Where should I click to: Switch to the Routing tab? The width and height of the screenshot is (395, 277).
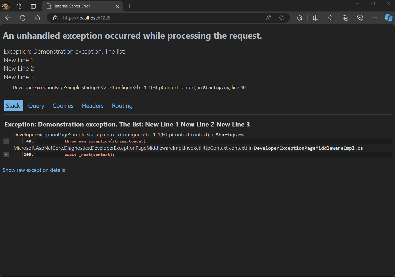tap(122, 106)
